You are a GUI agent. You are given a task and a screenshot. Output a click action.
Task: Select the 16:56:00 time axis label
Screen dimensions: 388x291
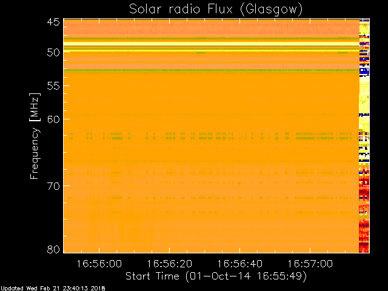99,264
